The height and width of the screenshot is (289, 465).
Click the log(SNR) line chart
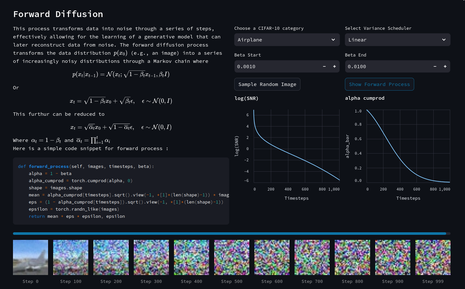click(296, 146)
